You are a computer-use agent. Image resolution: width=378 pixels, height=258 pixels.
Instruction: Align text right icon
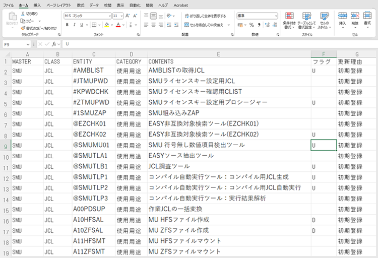(x=161, y=25)
